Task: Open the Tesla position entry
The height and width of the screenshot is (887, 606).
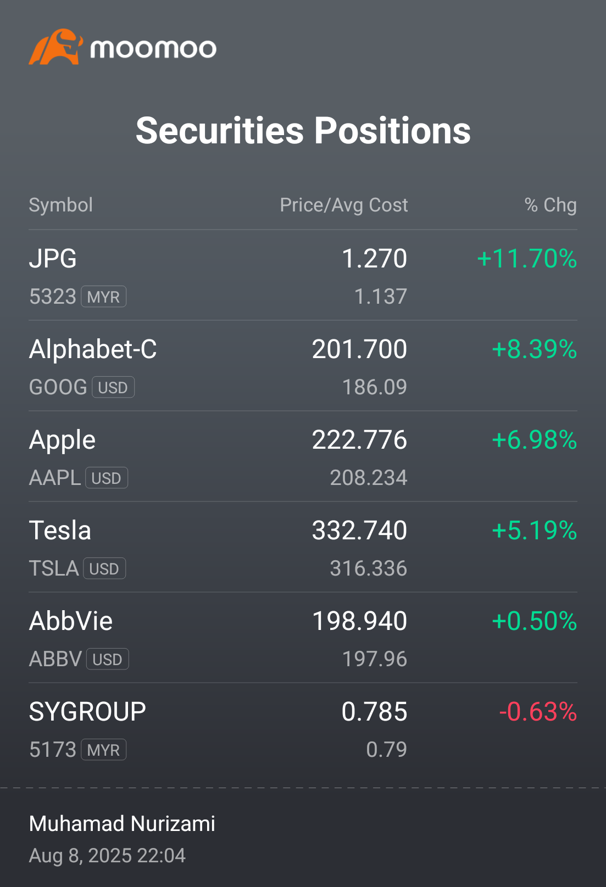Action: (x=303, y=547)
